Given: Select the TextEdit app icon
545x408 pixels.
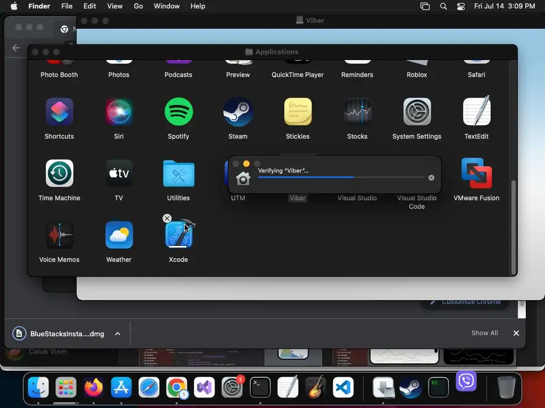Looking at the screenshot, I should (x=476, y=111).
